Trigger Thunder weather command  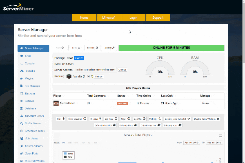pos(96,119)
